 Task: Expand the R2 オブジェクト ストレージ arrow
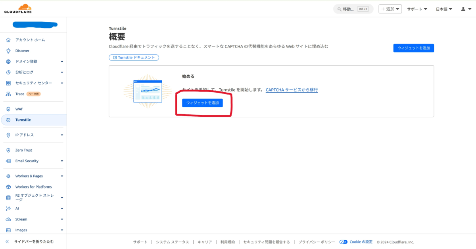pyautogui.click(x=62, y=198)
